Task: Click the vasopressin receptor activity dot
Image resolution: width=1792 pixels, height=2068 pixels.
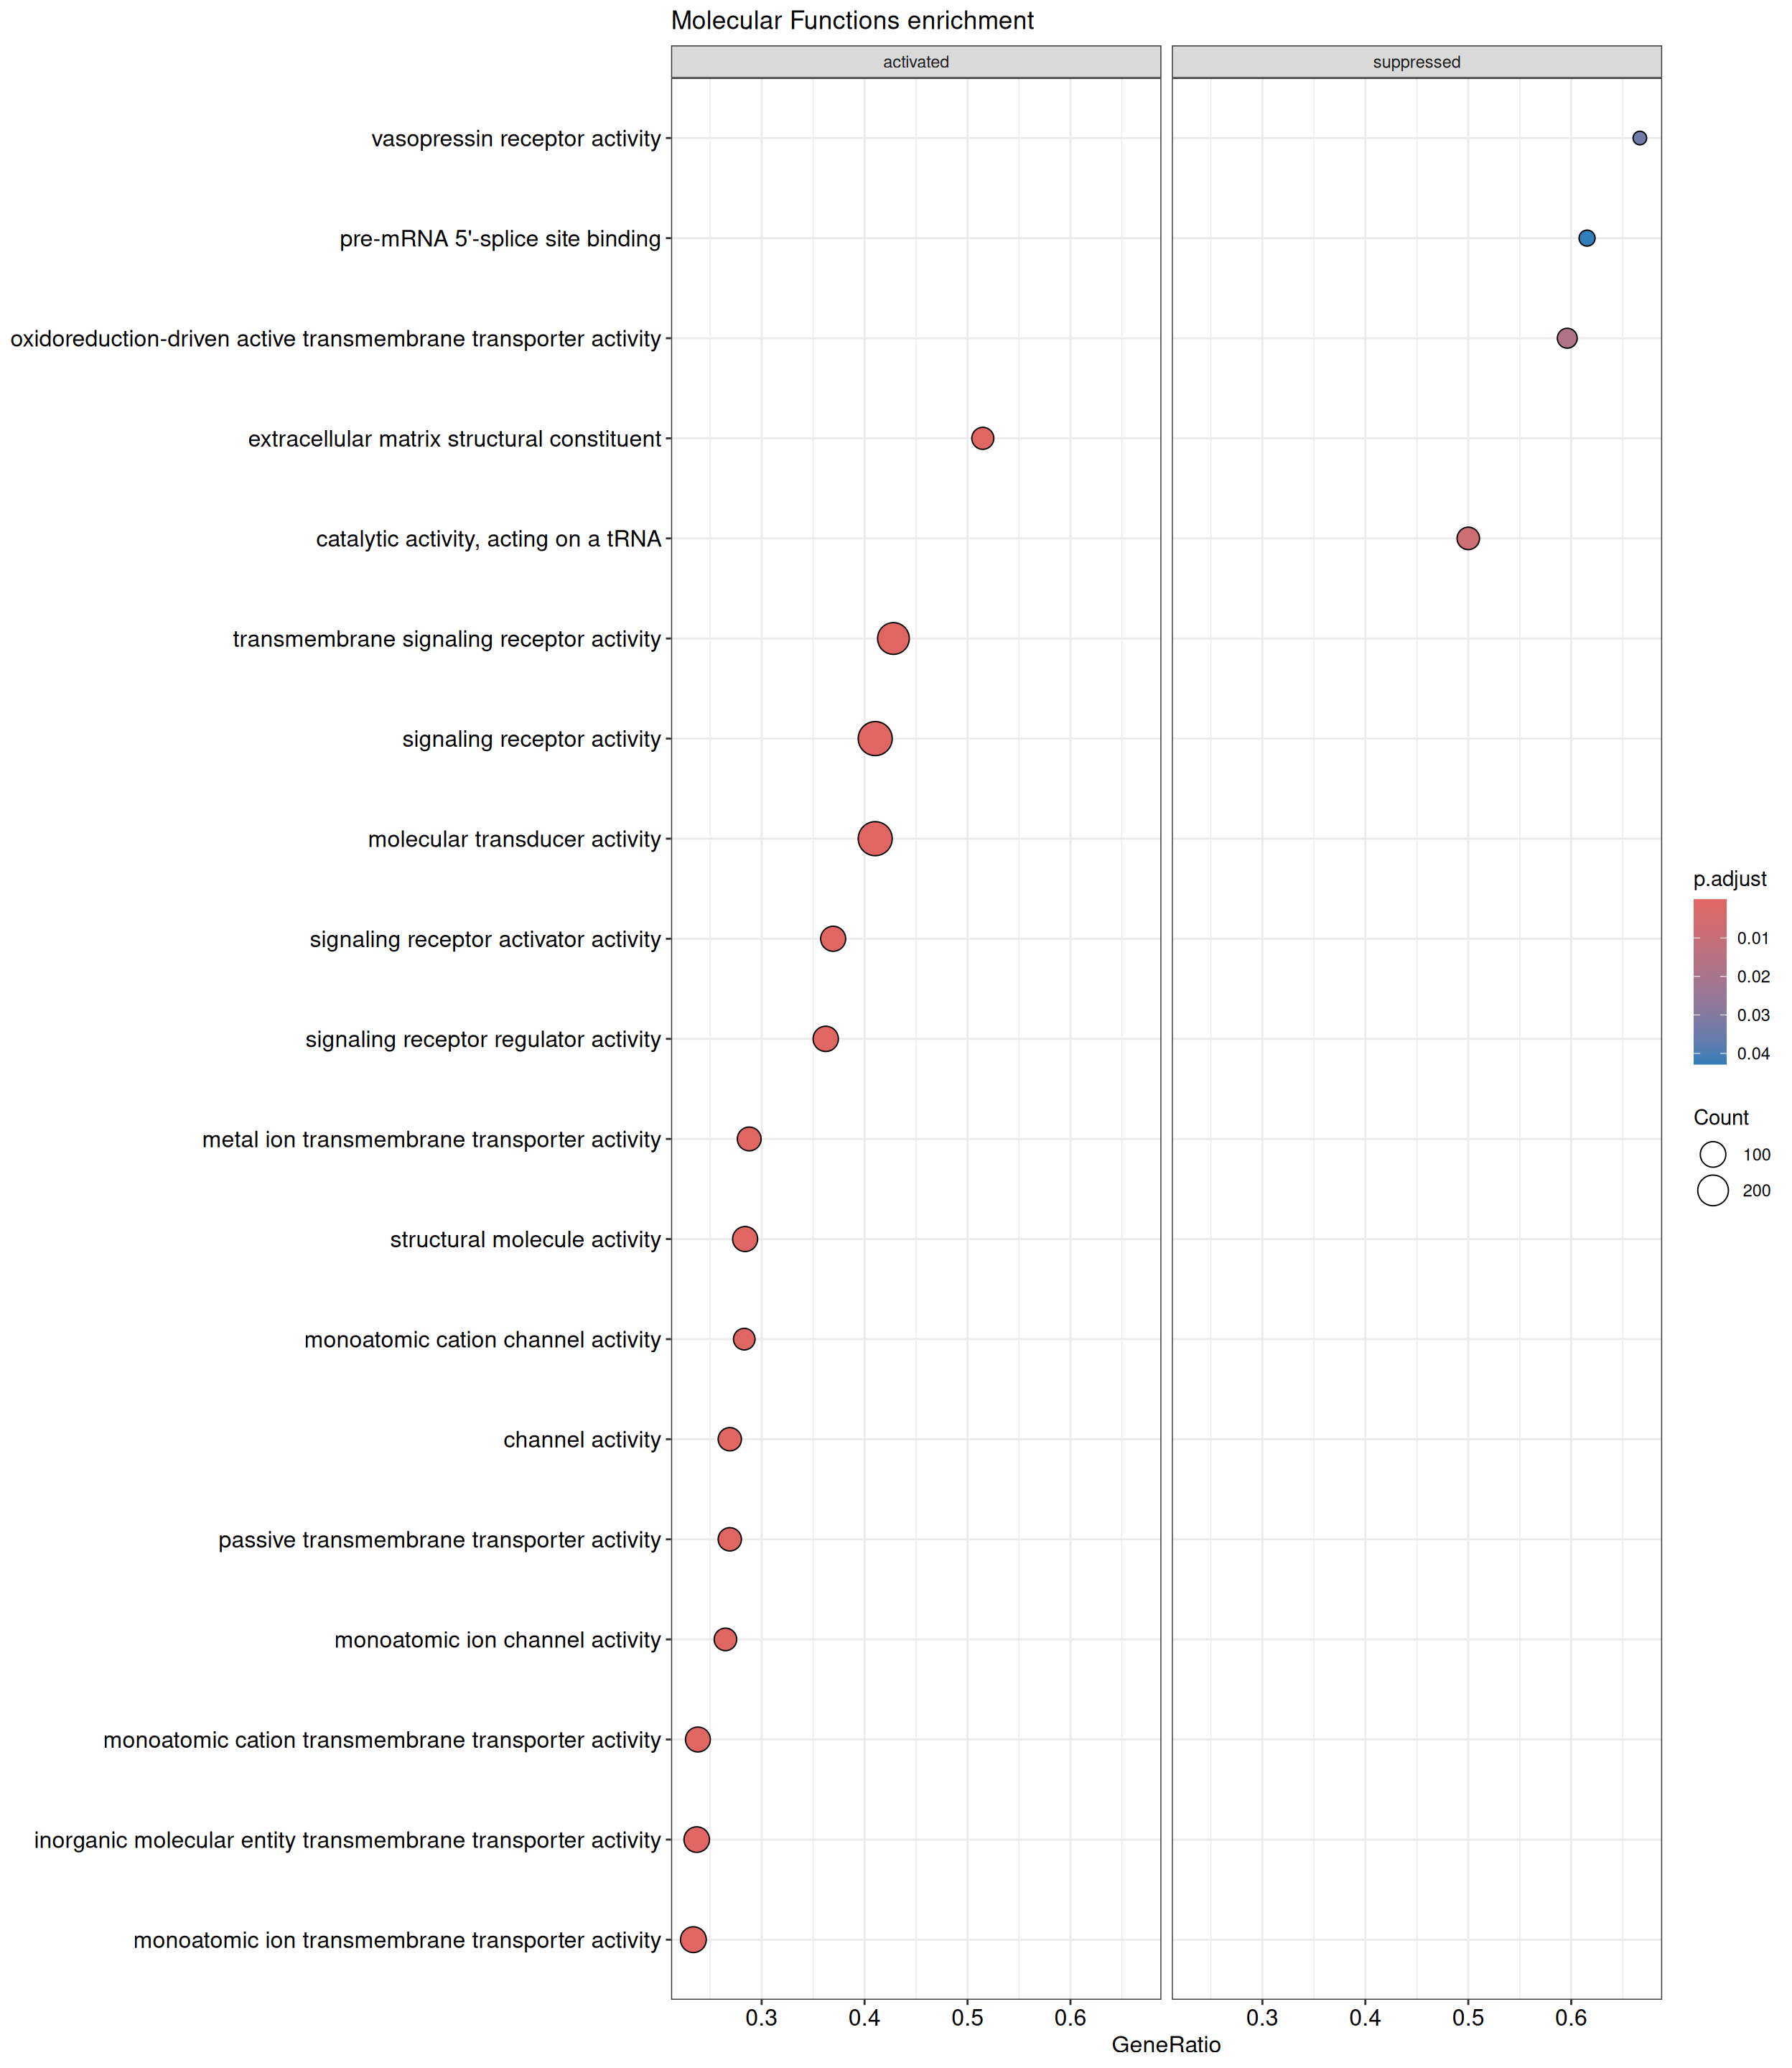Action: click(x=1639, y=138)
